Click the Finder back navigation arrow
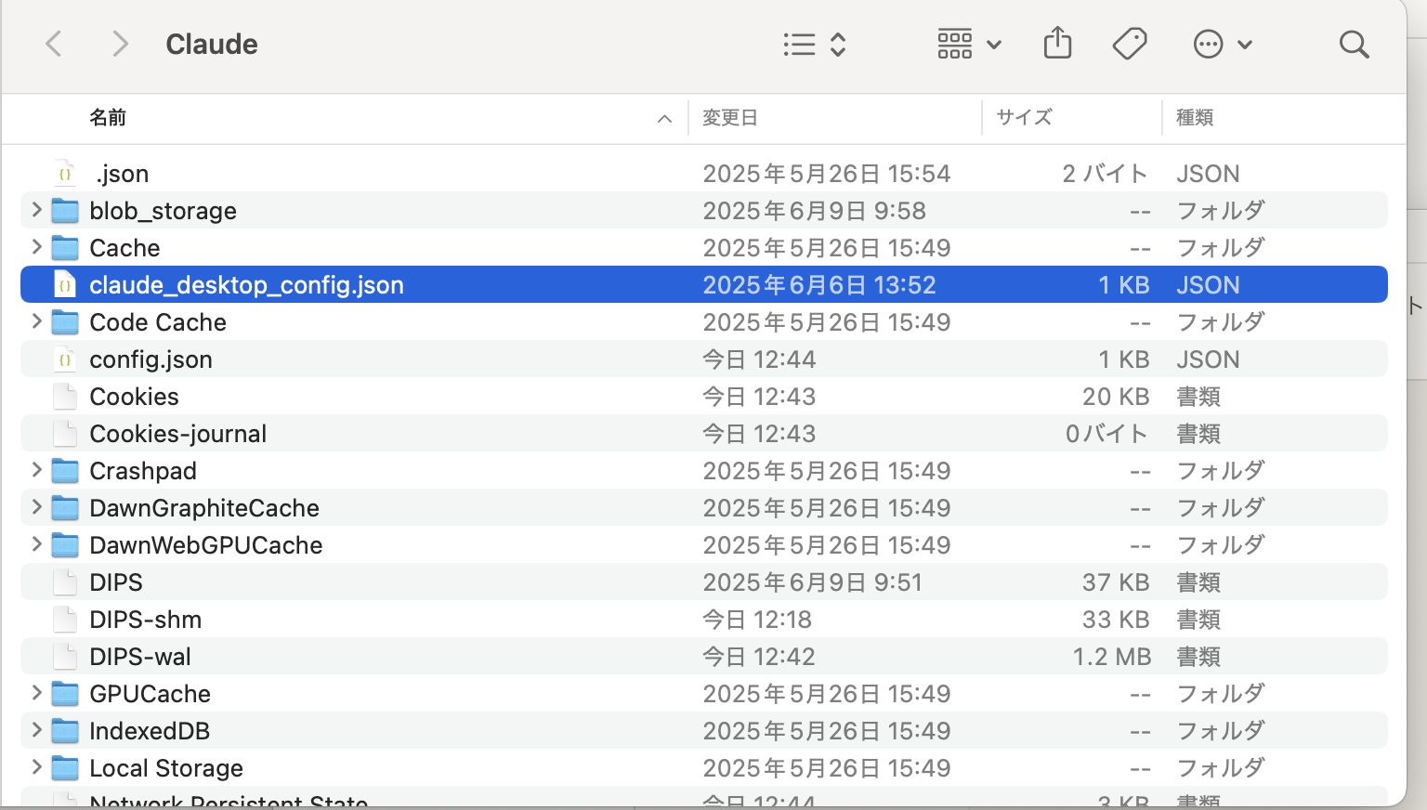 point(54,44)
